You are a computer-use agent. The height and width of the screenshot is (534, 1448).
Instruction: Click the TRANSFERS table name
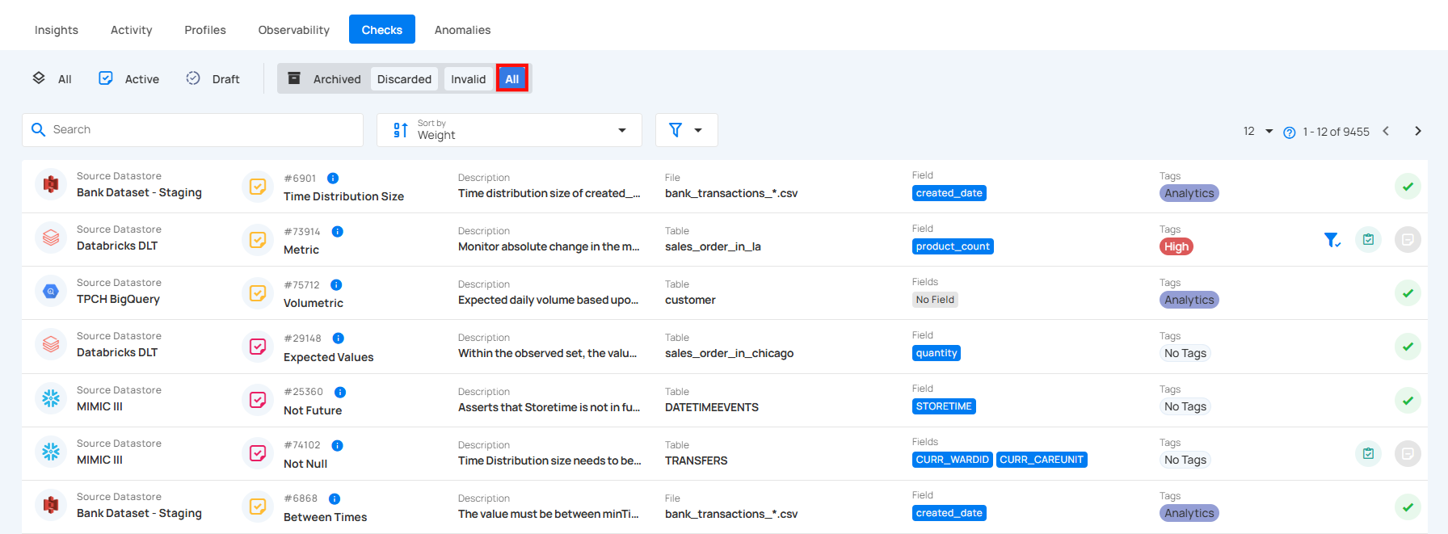pyautogui.click(x=696, y=460)
